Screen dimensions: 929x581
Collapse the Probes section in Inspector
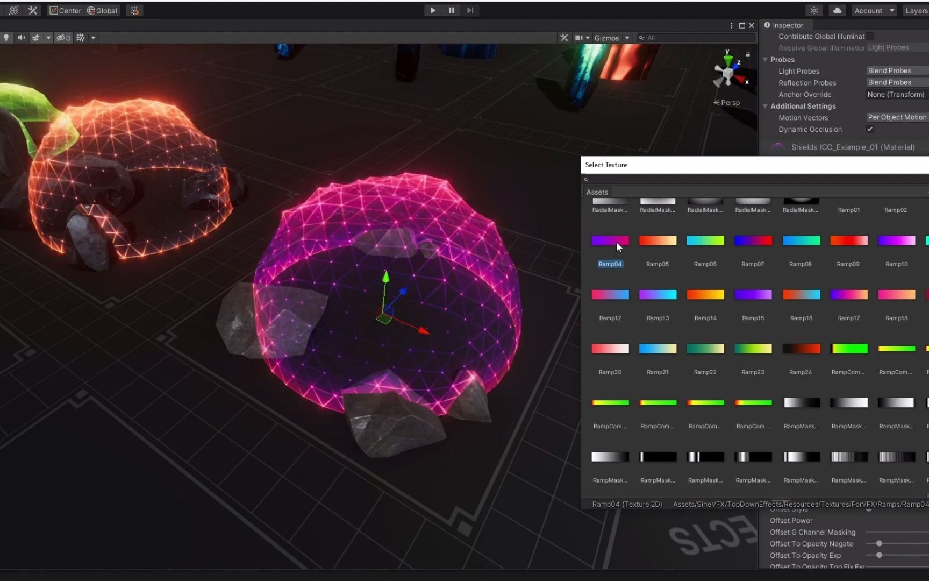click(766, 60)
